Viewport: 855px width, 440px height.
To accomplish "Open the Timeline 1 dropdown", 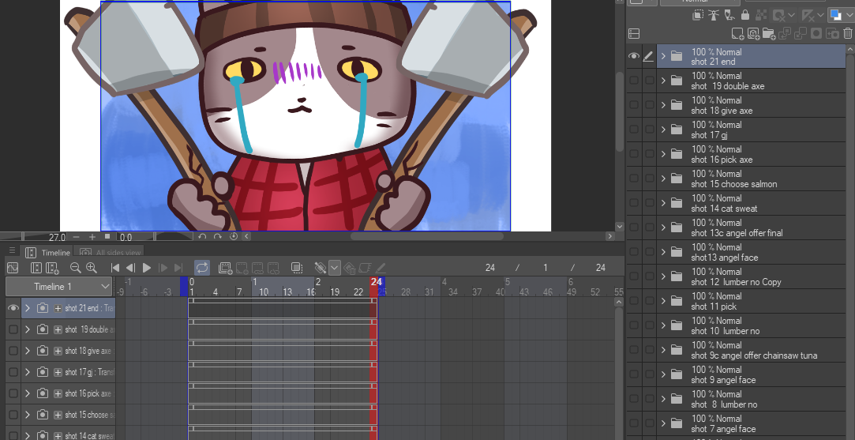I will click(60, 287).
